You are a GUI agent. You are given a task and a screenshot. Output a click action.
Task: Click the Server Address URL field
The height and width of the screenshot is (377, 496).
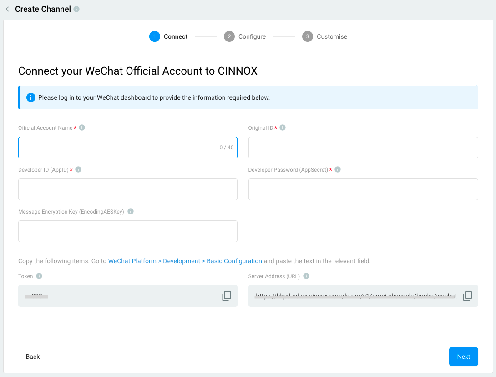click(363, 296)
